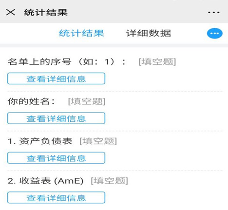
Task: Tap the 2. 收益表 question heading
Action: click(45, 181)
